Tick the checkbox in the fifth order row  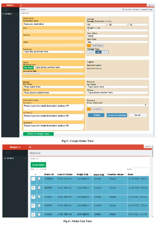click(39, 214)
